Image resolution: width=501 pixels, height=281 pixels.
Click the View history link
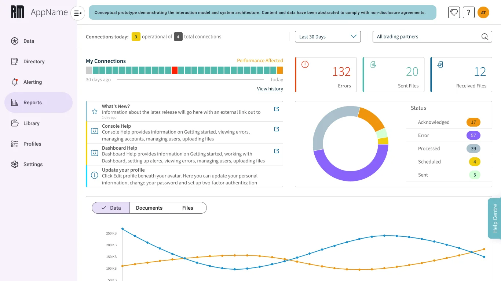click(270, 89)
